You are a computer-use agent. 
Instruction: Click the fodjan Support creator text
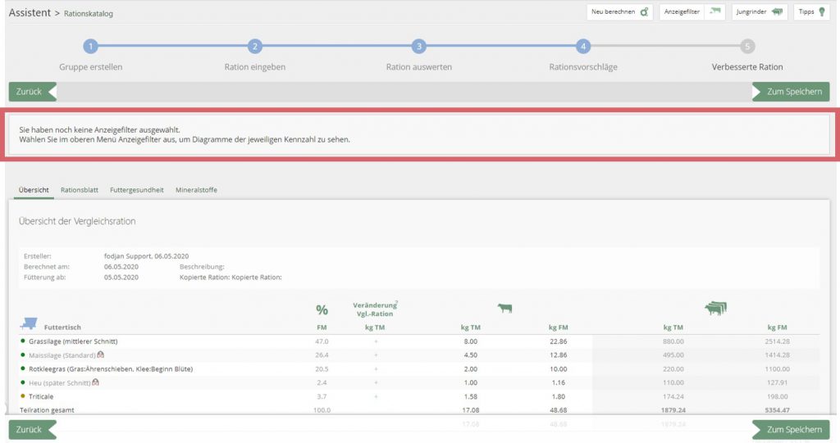(x=146, y=256)
